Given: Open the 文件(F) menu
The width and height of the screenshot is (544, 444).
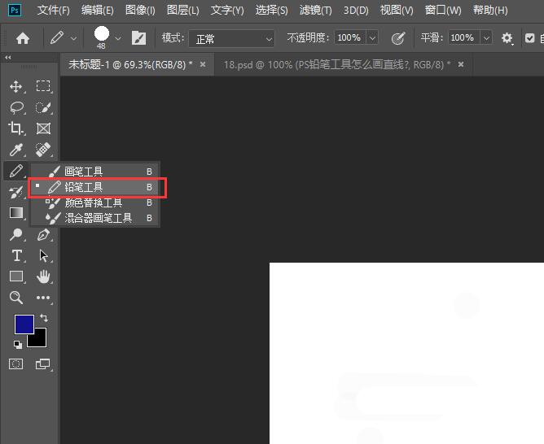Looking at the screenshot, I should [x=54, y=10].
